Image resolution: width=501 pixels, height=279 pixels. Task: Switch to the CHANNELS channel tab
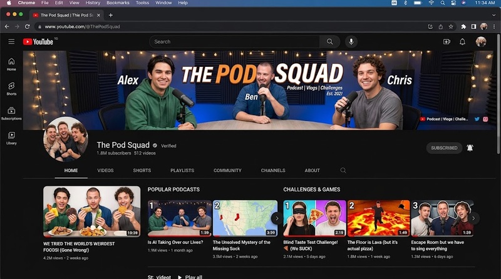point(273,170)
